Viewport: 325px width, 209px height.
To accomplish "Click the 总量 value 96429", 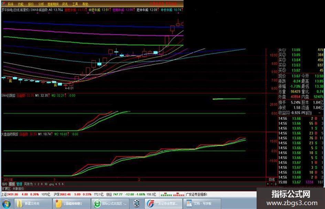I will pos(295,92).
